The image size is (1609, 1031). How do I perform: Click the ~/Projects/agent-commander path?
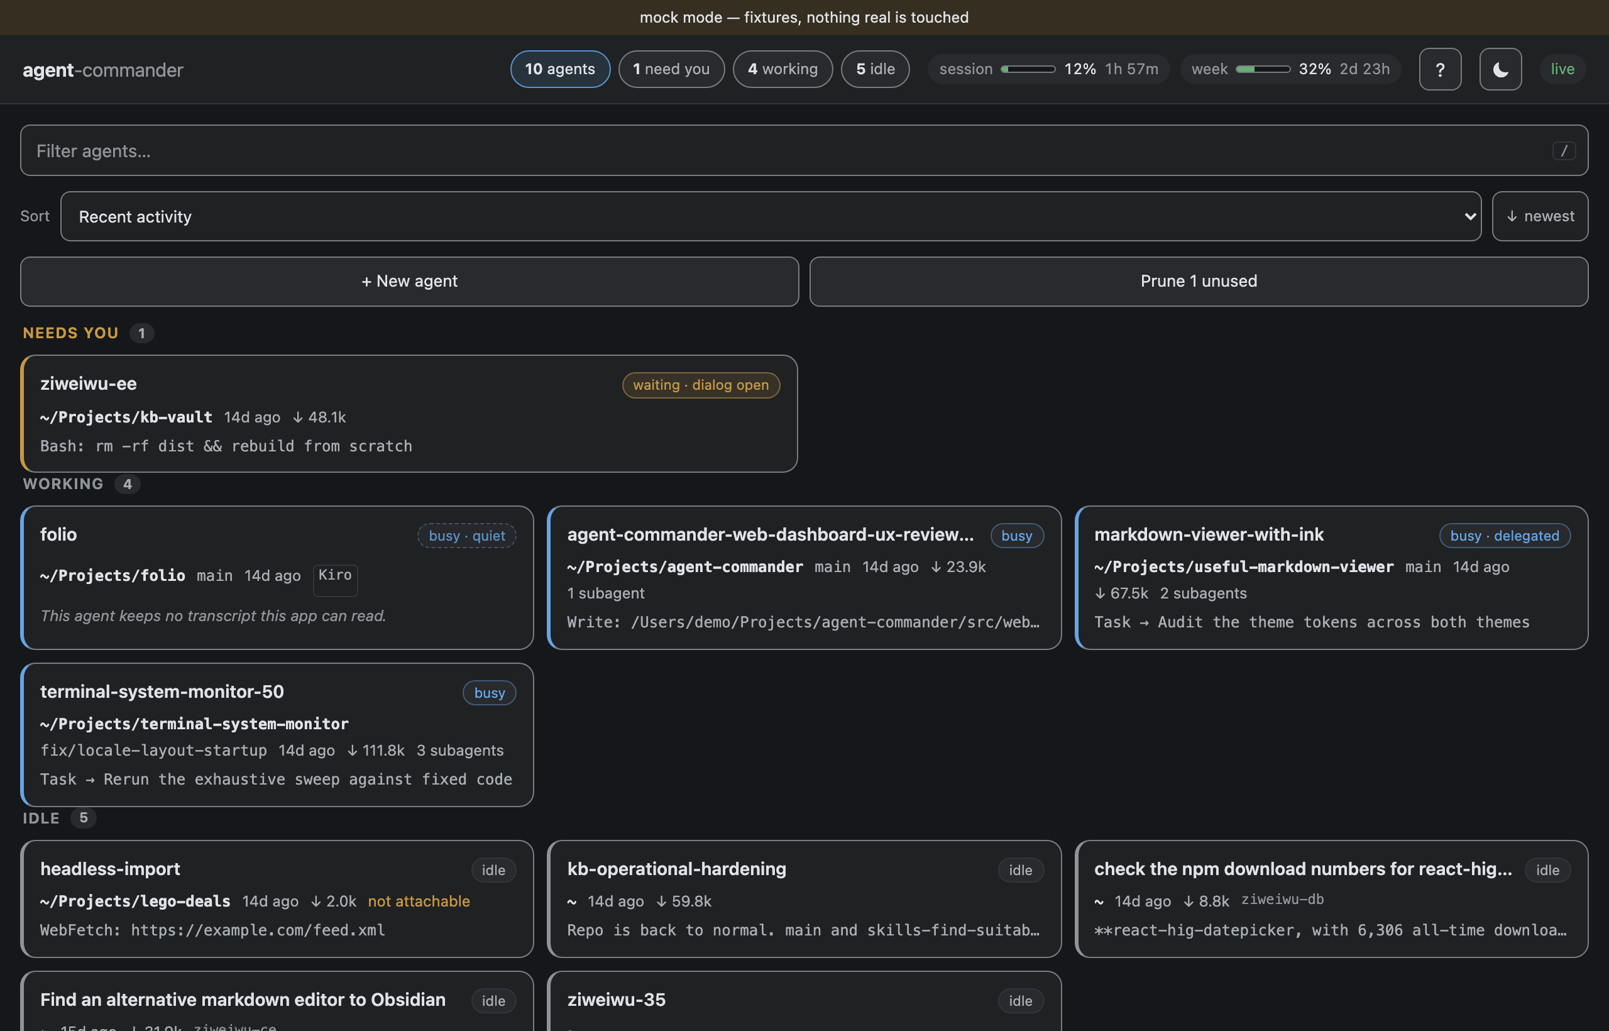684,566
